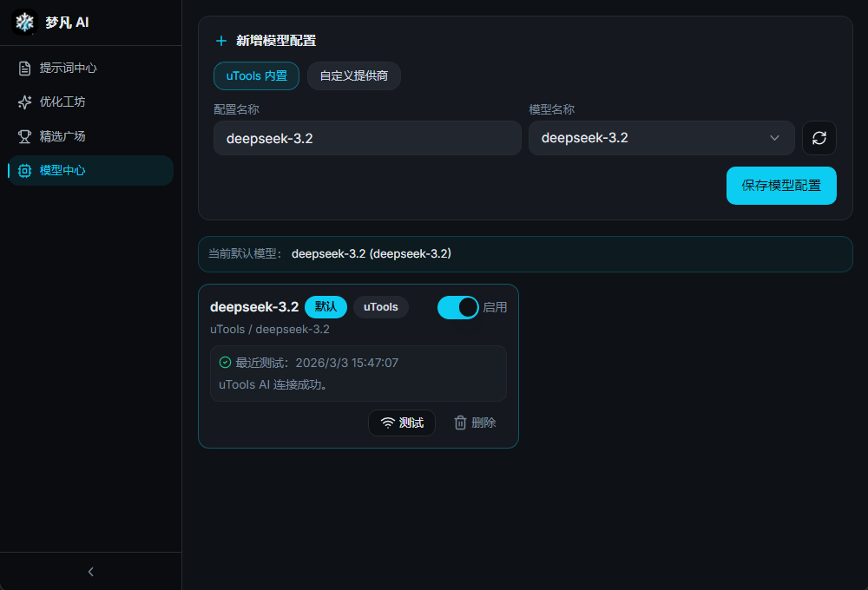Open 优化工坊 in the sidebar
The image size is (868, 590).
coord(91,102)
